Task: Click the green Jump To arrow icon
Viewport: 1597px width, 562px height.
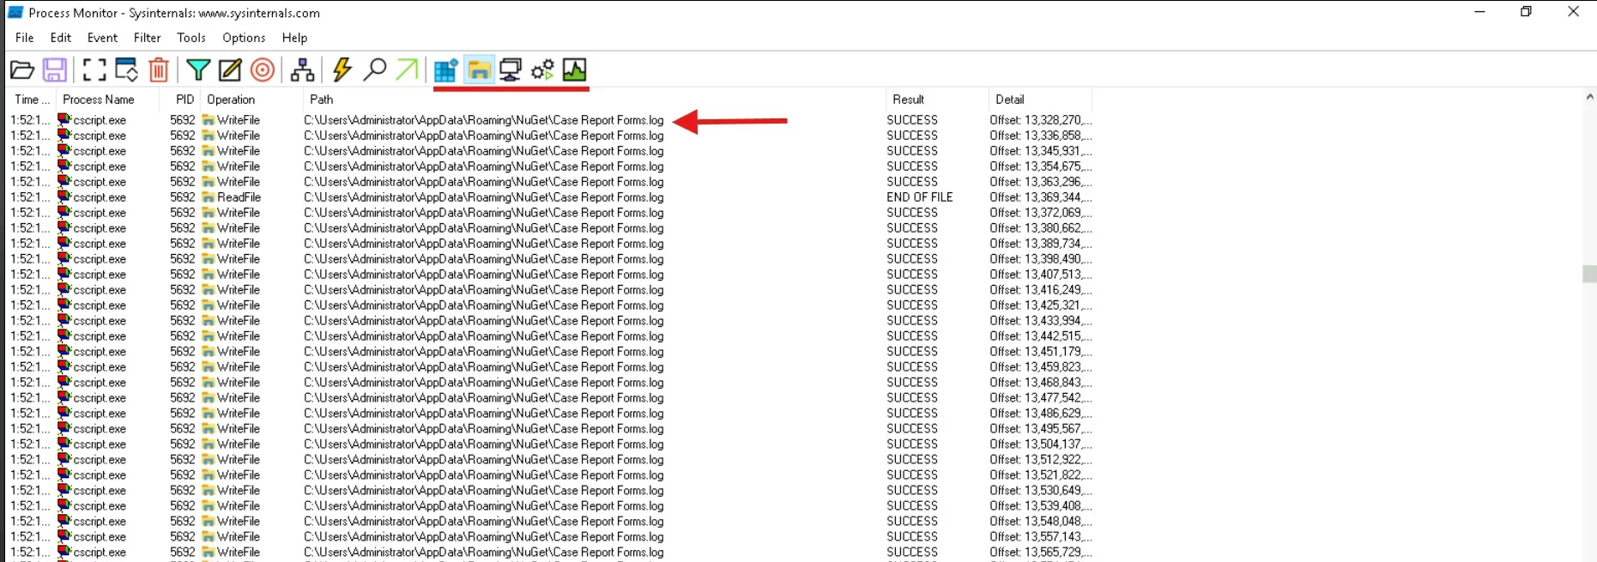Action: click(407, 69)
